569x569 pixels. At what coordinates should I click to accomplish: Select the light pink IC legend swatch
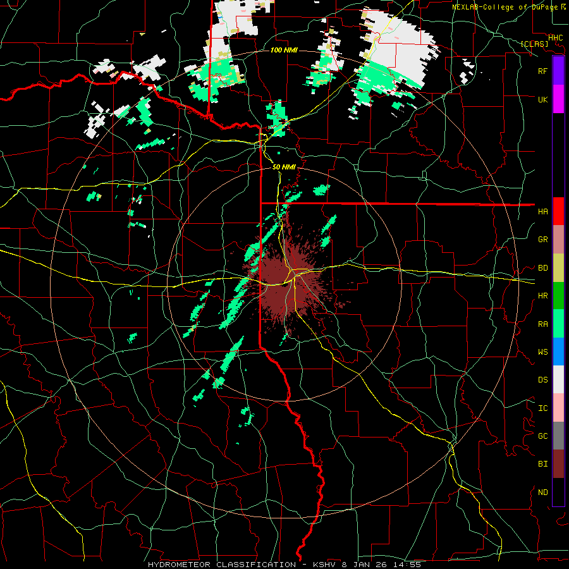pos(558,408)
